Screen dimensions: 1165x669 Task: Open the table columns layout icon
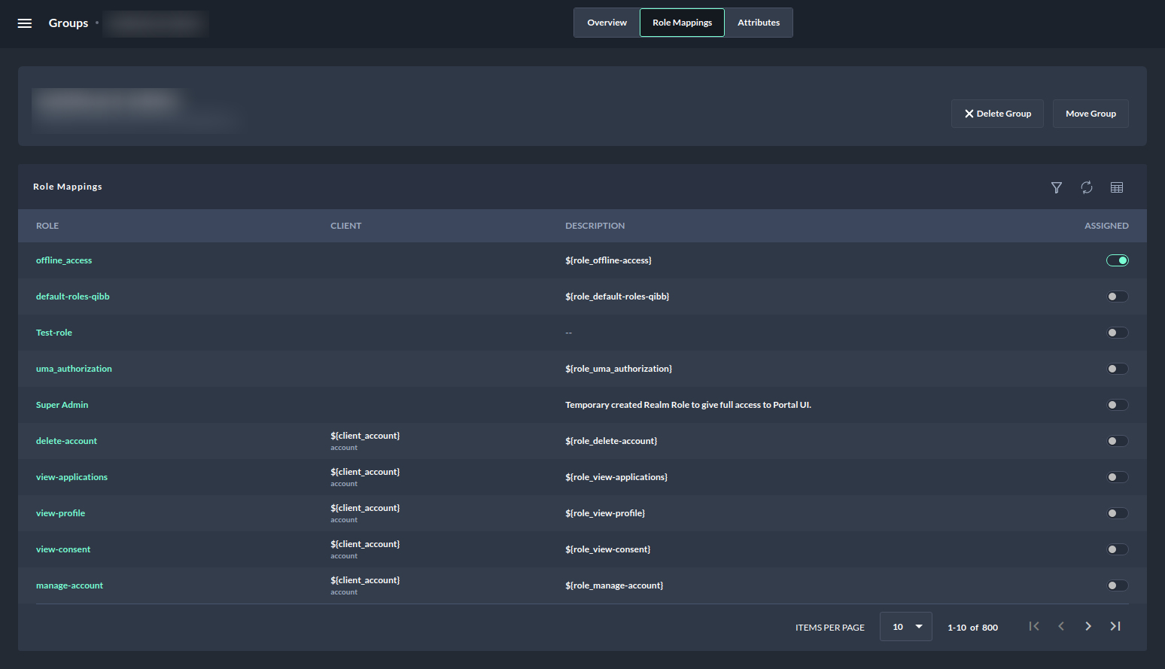click(x=1117, y=187)
